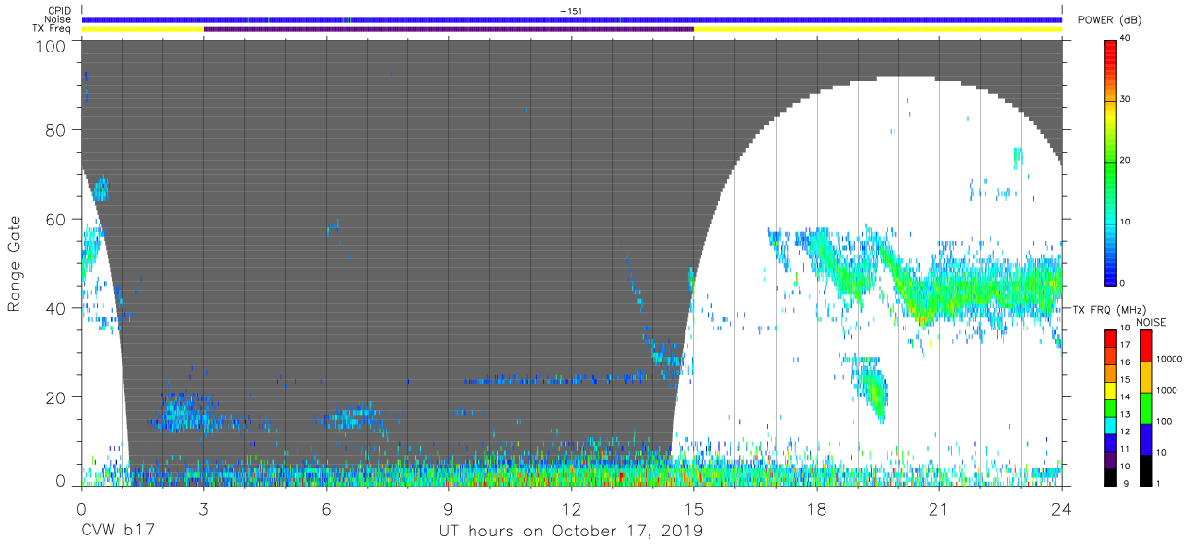Click the red segment of the NOISE scale
The width and height of the screenshot is (1194, 551).
tap(1144, 346)
